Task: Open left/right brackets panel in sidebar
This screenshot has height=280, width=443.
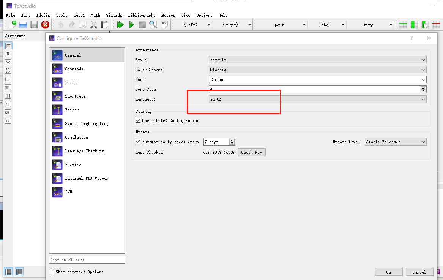Action: tap(8, 71)
